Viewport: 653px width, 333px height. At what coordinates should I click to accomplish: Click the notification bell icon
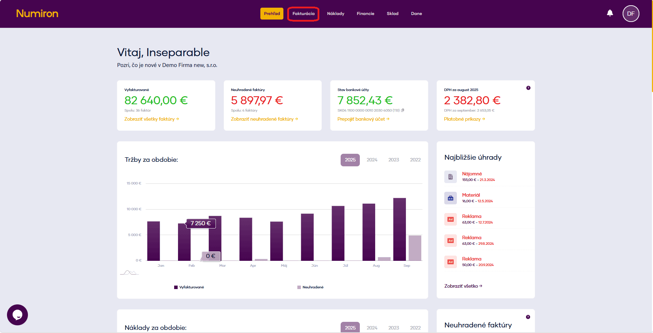[x=610, y=13]
